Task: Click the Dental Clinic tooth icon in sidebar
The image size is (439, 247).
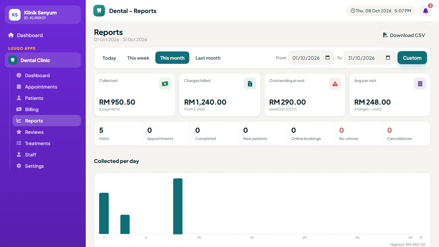Action: 13,60
